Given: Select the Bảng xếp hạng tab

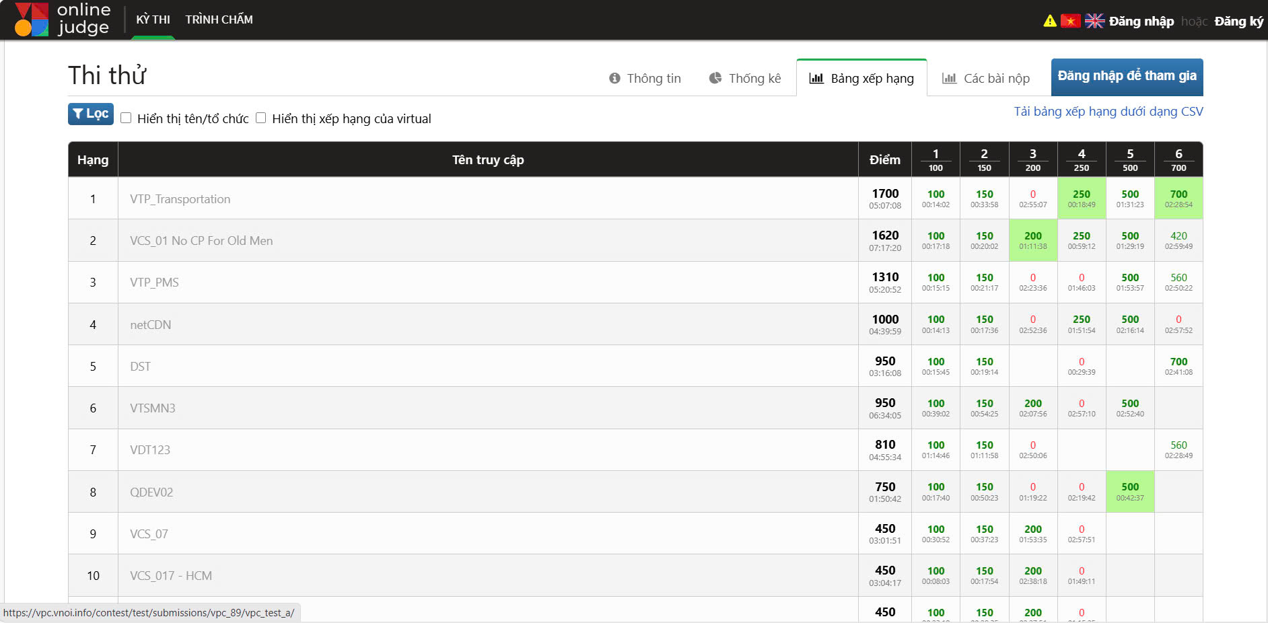Looking at the screenshot, I should coord(861,78).
